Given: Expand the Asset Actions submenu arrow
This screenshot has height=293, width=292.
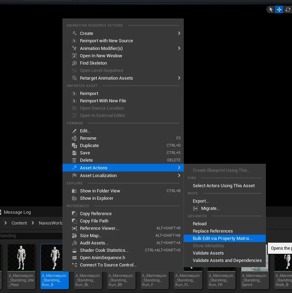Looking at the screenshot, I should 179,168.
